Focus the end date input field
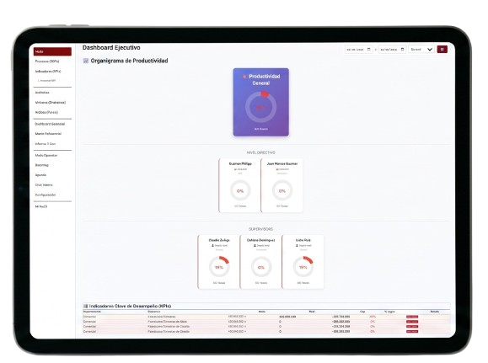Image resolution: width=488 pixels, height=363 pixels. point(392,49)
